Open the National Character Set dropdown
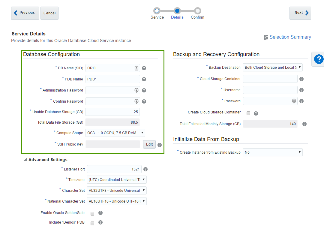Screen dimensions: 324x229 point(116,201)
